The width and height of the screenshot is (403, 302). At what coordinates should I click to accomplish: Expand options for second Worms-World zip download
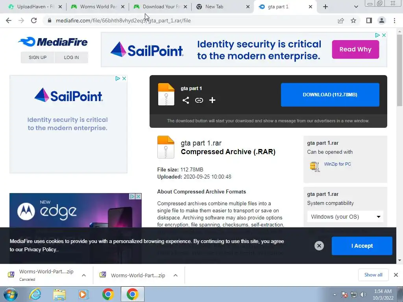click(176, 275)
